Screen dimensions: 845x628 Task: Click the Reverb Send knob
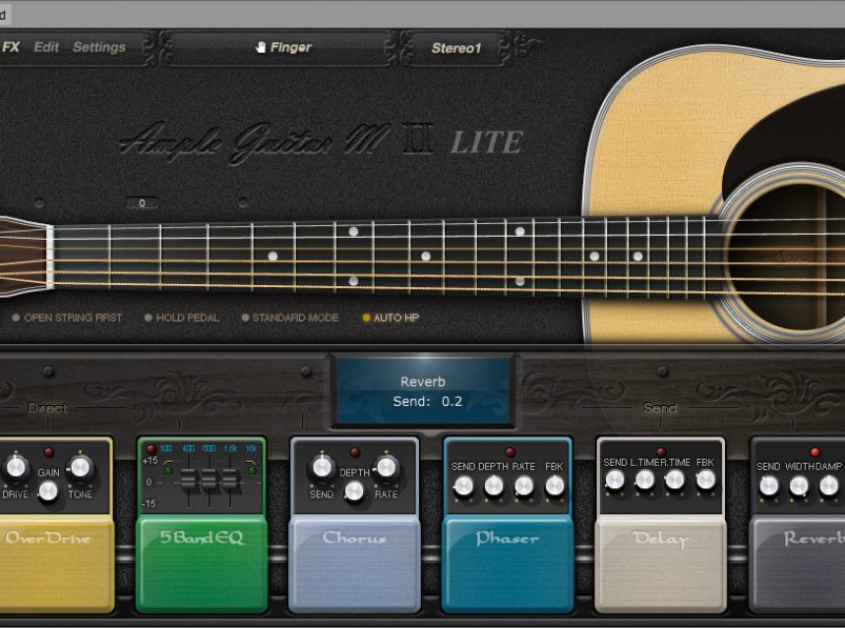(769, 486)
